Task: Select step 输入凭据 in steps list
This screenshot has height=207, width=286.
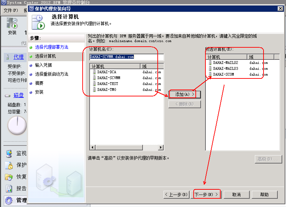Action: [x=44, y=65]
